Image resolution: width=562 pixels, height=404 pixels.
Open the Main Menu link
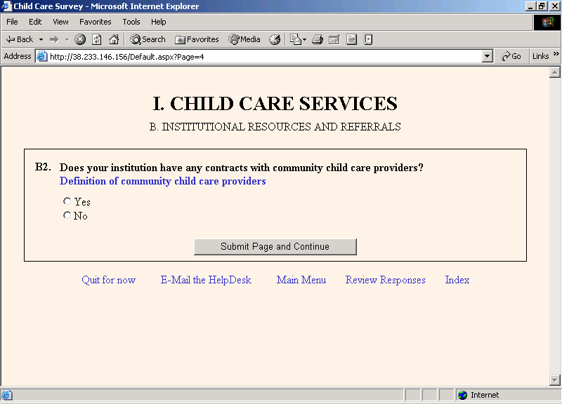301,280
